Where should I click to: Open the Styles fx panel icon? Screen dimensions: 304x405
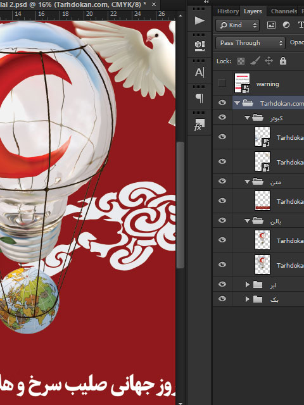pos(199,125)
